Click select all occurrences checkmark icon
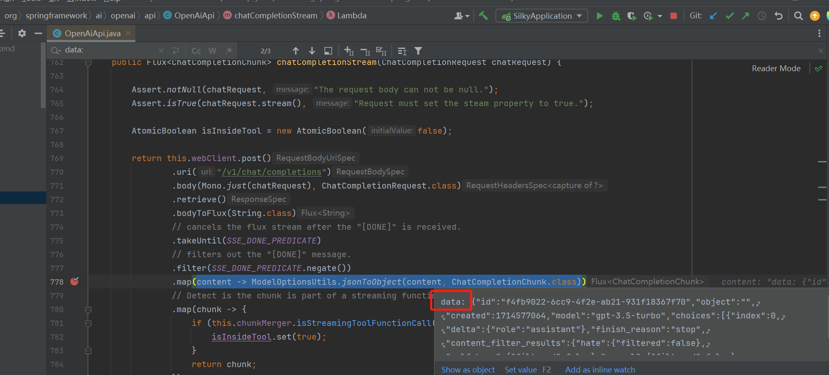The width and height of the screenshot is (829, 375). pyautogui.click(x=381, y=51)
